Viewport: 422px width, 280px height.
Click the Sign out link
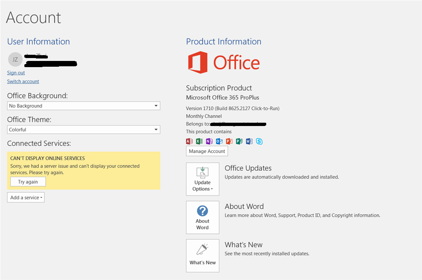point(16,73)
